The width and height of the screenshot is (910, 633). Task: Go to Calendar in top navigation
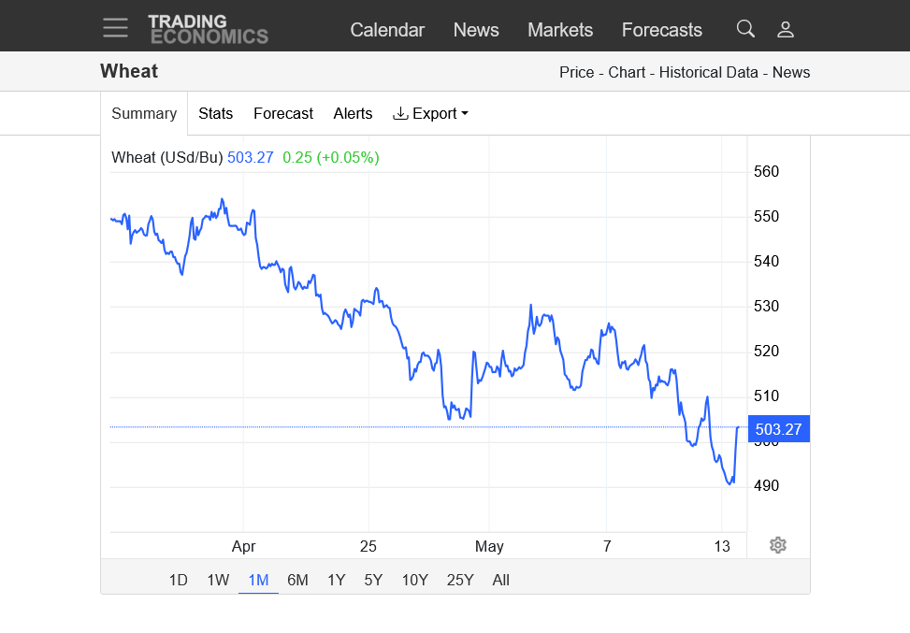387,30
